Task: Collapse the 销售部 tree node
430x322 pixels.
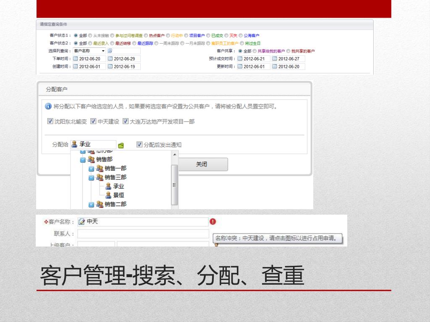Action: pyautogui.click(x=83, y=160)
